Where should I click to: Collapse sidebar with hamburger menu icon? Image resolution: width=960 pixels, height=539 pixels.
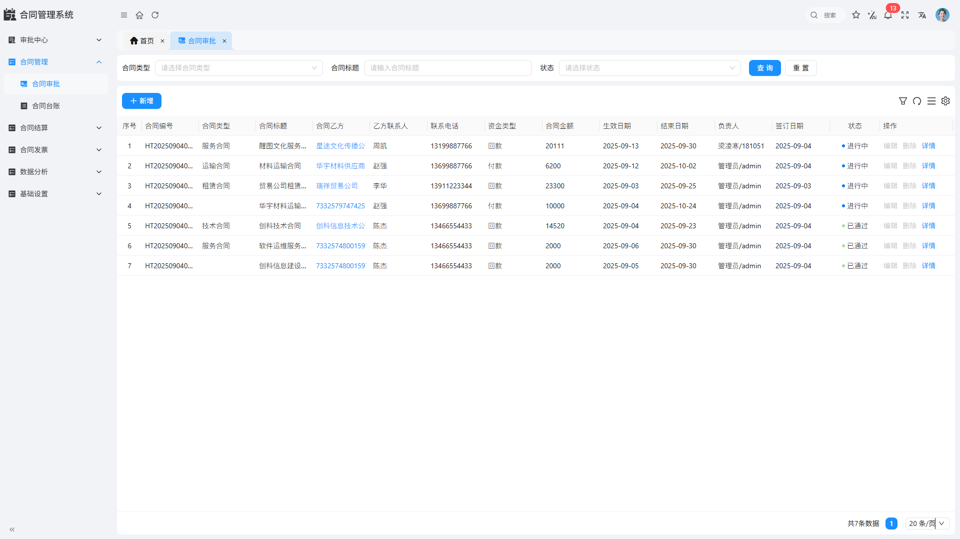click(124, 15)
